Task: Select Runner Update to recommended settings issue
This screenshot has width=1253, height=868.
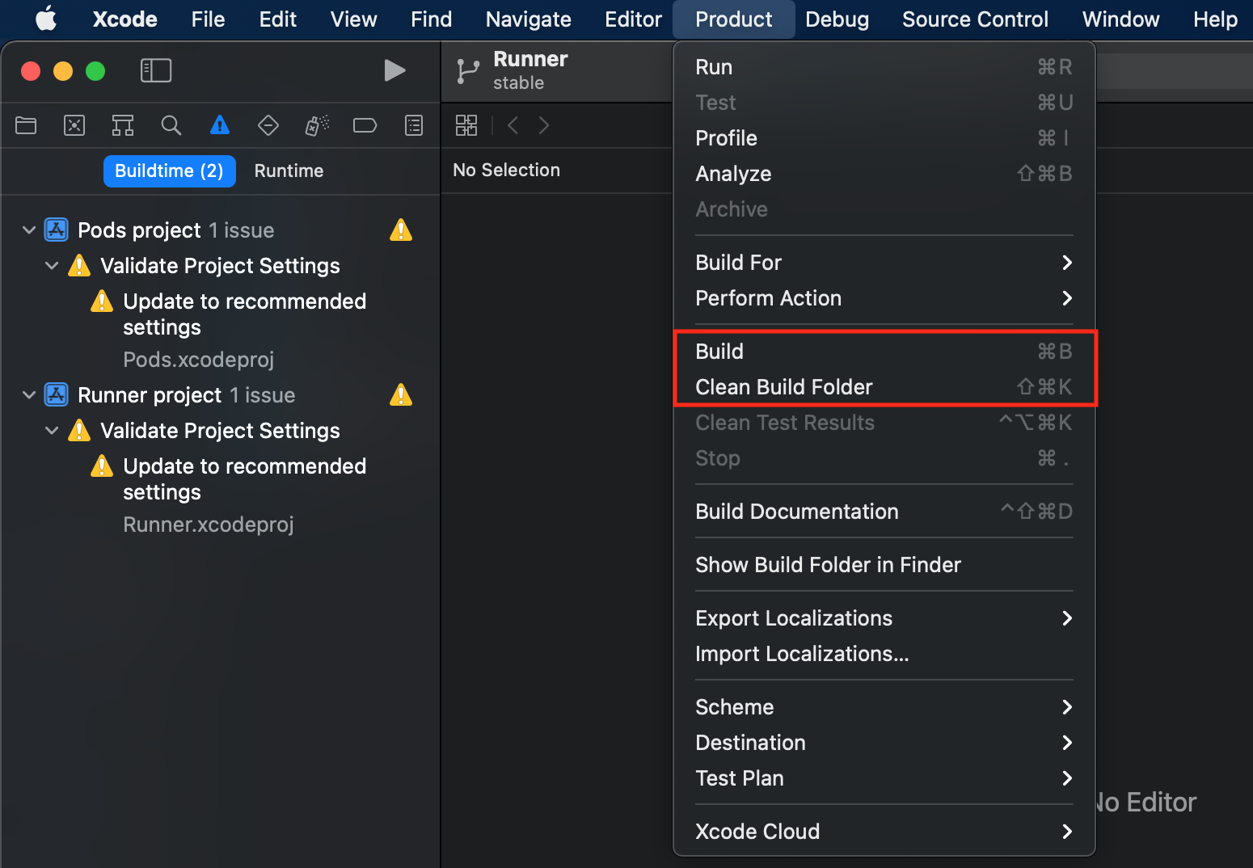Action: coord(244,479)
